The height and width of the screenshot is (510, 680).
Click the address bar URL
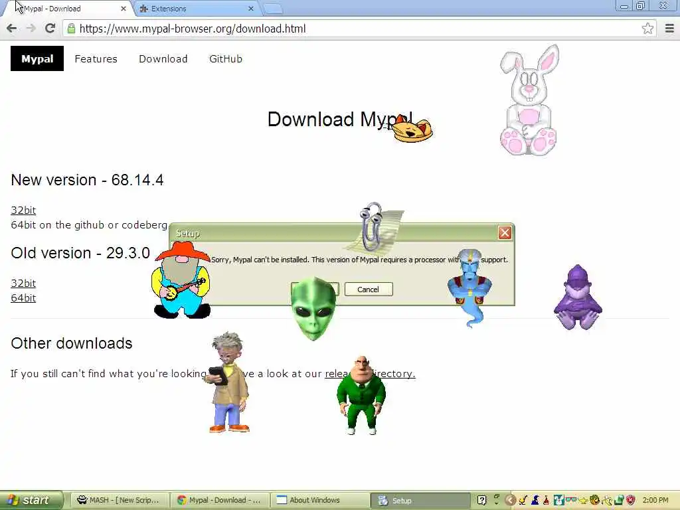[x=192, y=29]
